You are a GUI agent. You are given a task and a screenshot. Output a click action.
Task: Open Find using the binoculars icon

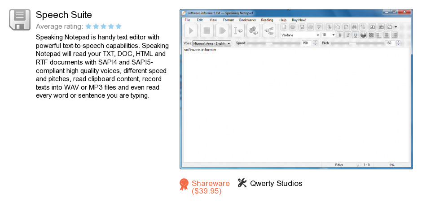click(355, 27)
